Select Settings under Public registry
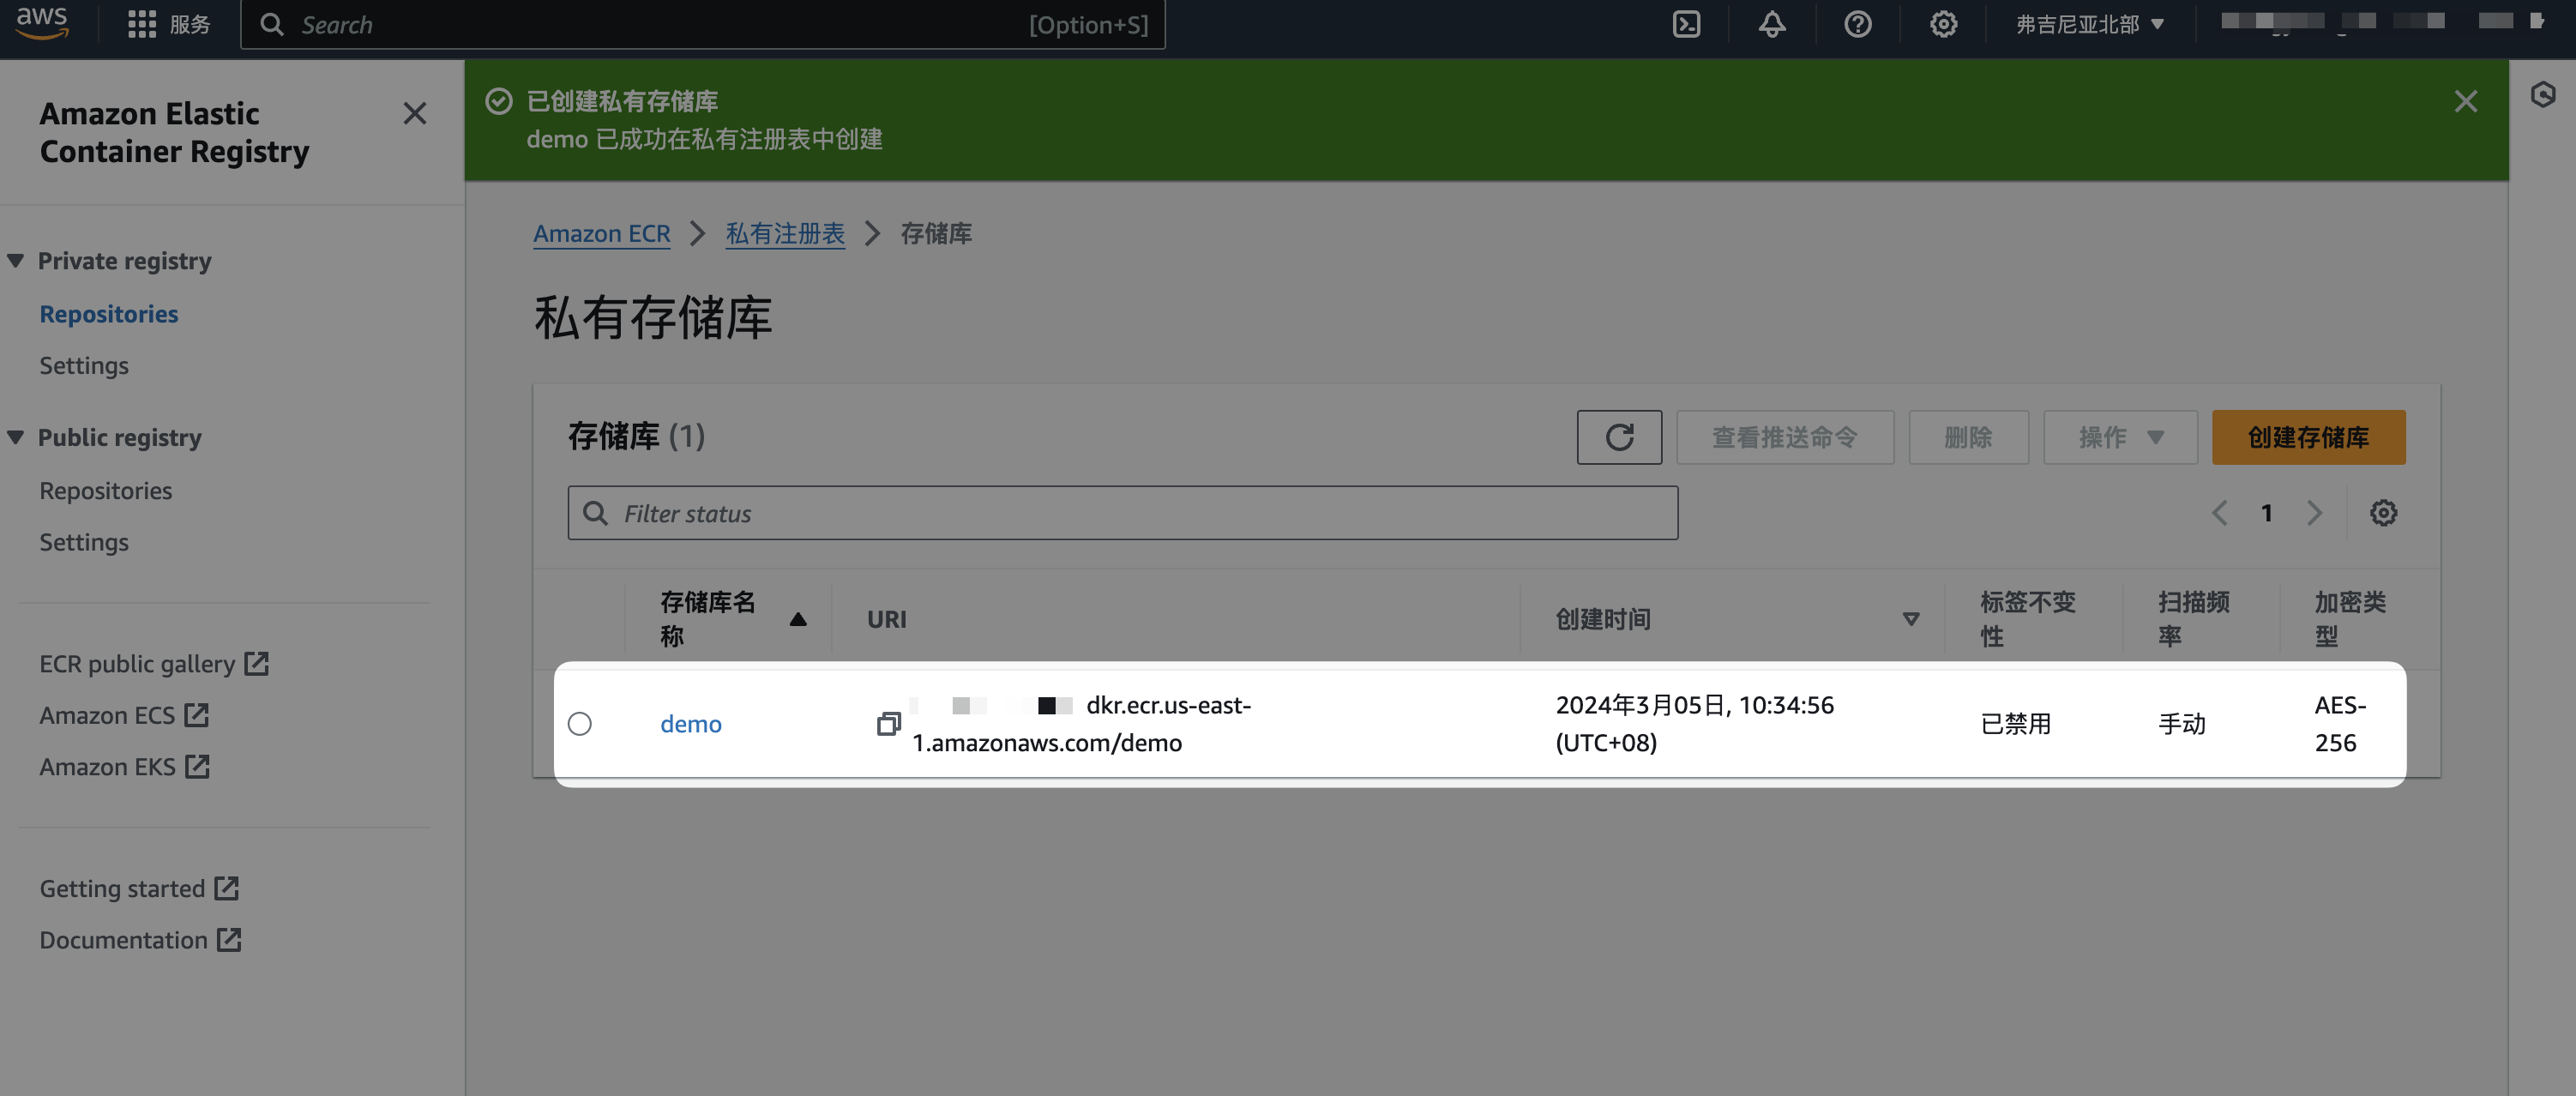This screenshot has height=1096, width=2576. (84, 543)
